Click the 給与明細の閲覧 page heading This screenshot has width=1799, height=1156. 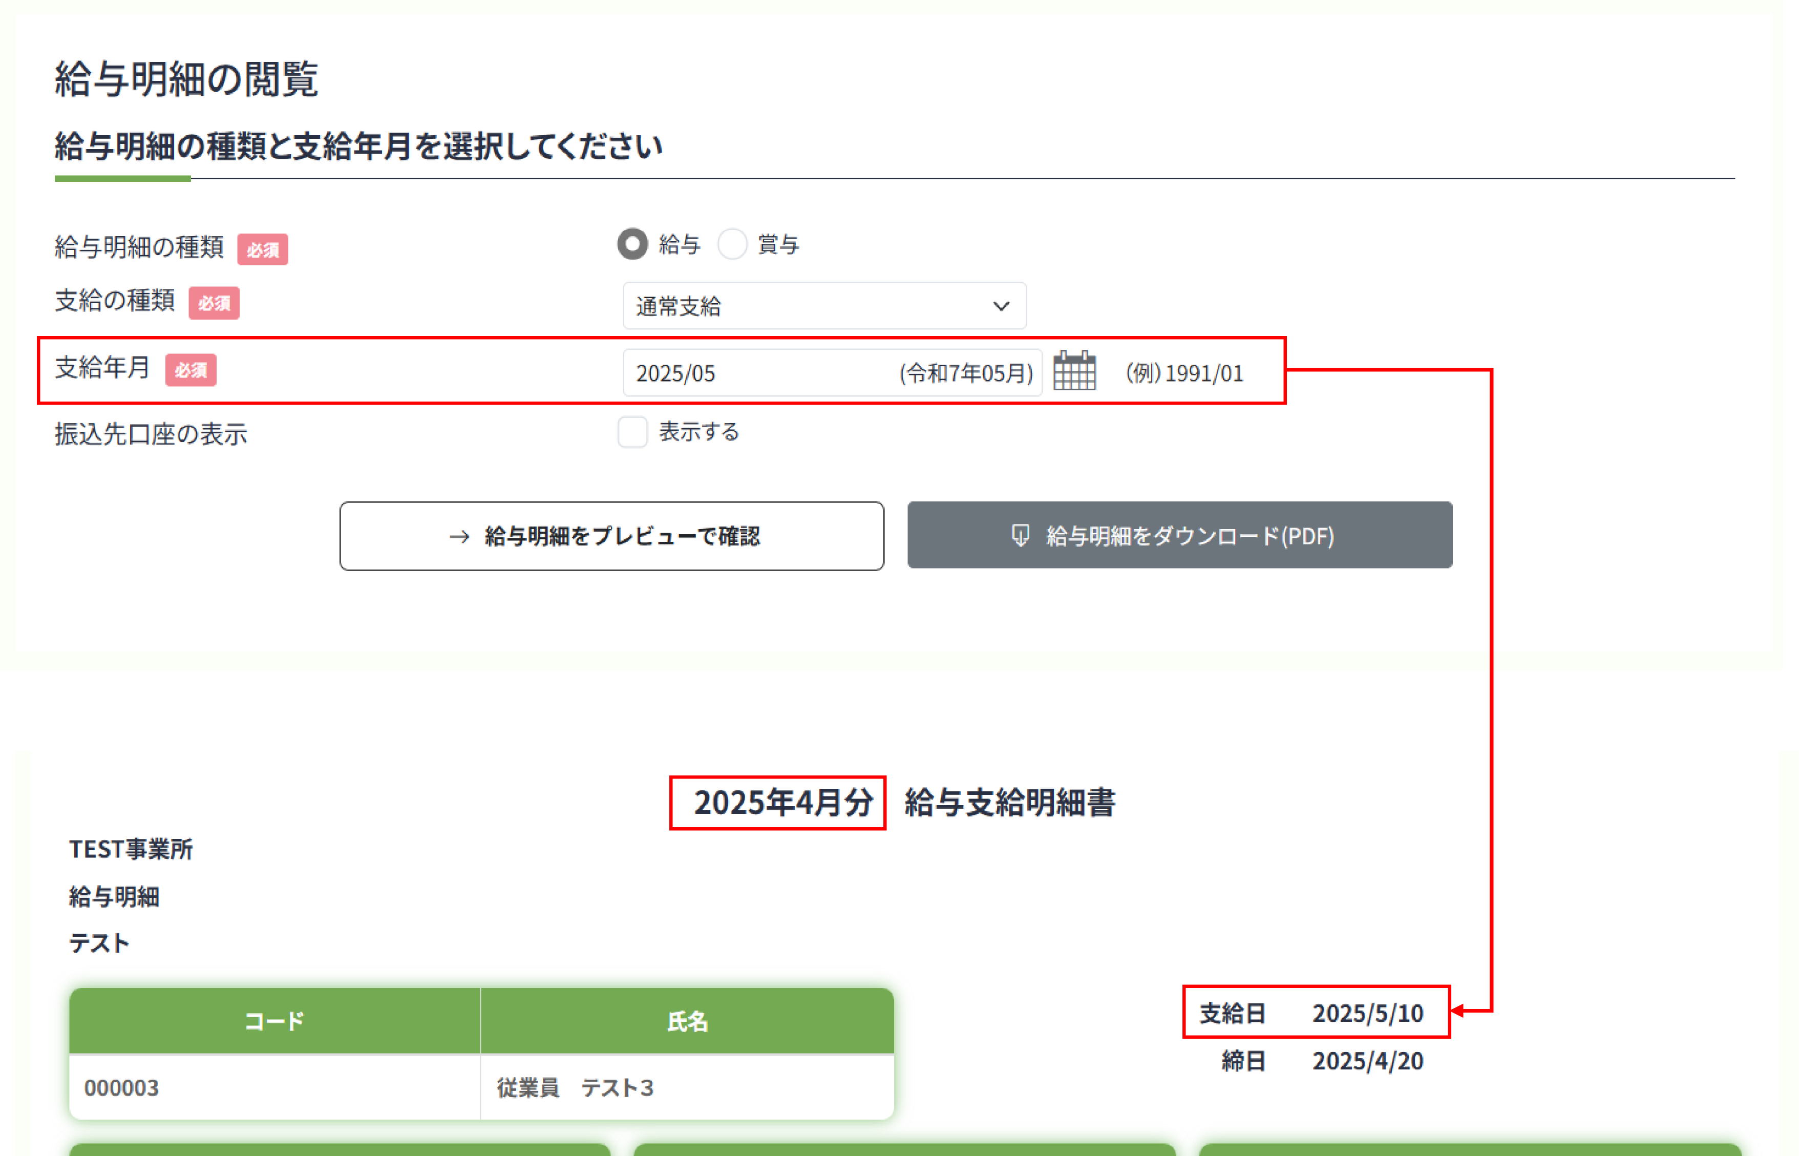pyautogui.click(x=186, y=79)
